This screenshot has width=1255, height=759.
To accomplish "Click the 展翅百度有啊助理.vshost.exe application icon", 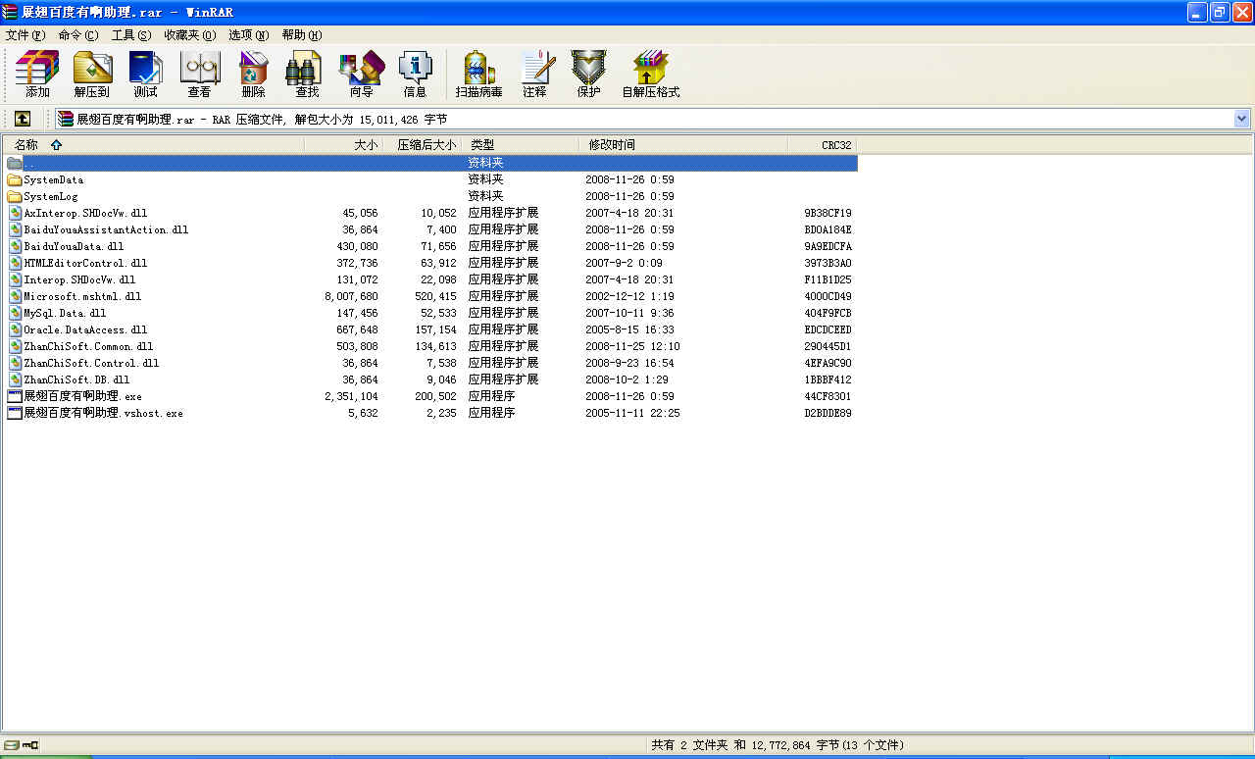I will pos(15,413).
